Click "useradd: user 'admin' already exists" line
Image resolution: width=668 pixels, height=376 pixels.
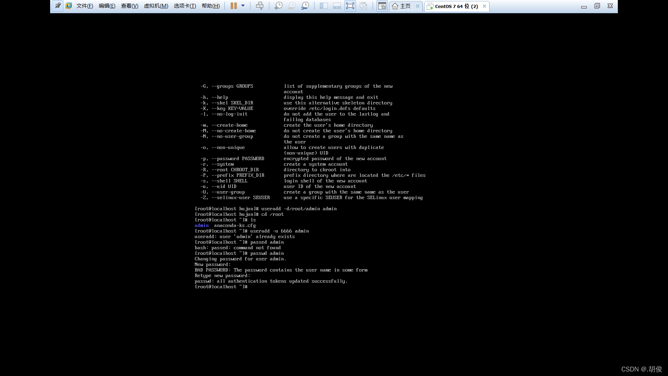[x=245, y=236]
